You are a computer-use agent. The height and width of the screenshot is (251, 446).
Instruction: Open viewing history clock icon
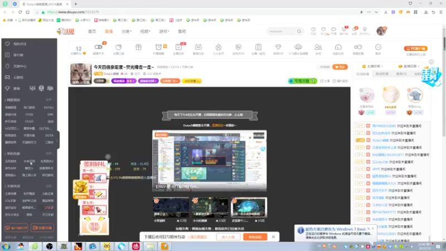click(x=313, y=30)
